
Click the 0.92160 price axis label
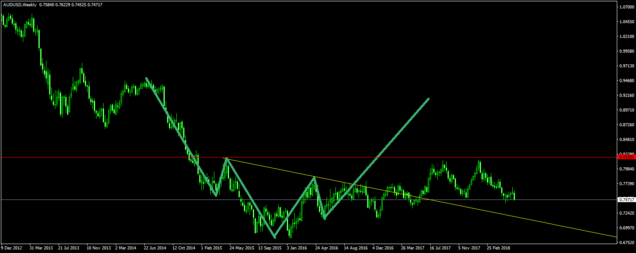626,95
